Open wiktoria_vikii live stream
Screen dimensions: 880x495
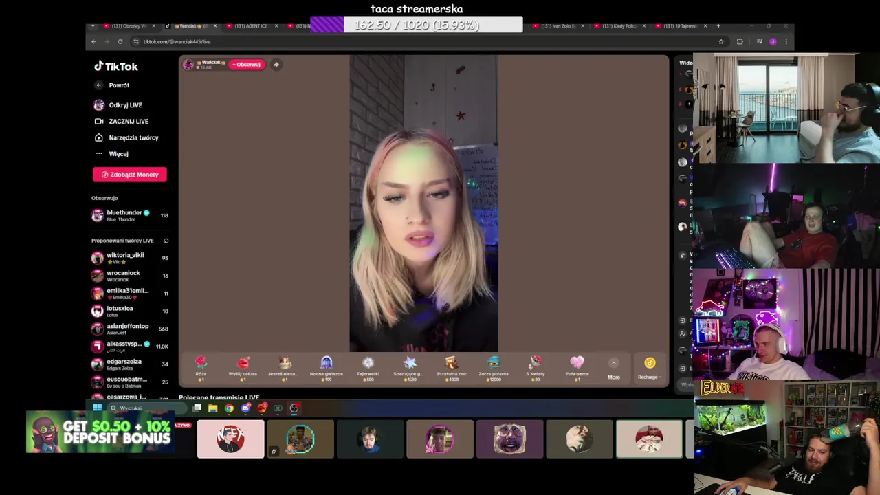(x=130, y=258)
